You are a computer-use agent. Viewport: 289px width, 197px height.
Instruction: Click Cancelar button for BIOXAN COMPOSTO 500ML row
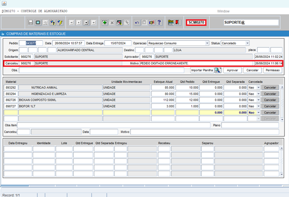pos(270,100)
